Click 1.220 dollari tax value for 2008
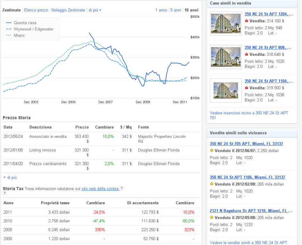This screenshot has height=245, width=302. [x=59, y=239]
